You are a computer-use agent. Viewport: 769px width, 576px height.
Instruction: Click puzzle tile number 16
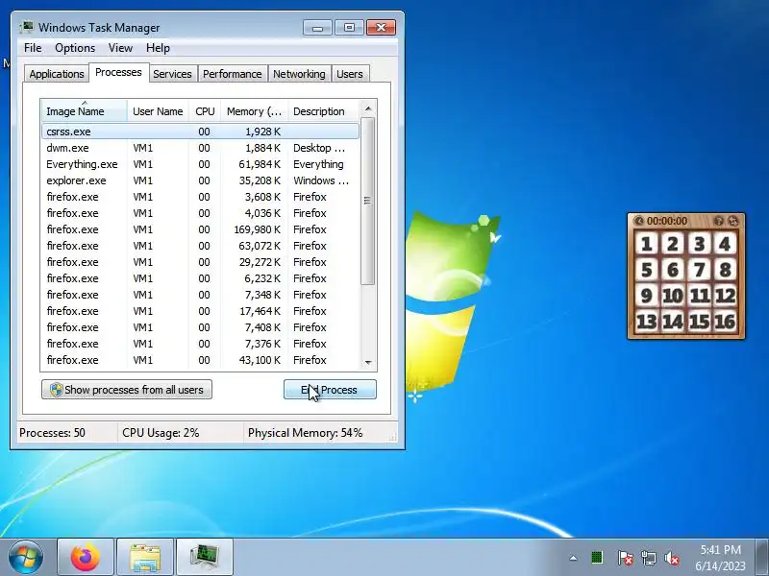coord(725,322)
